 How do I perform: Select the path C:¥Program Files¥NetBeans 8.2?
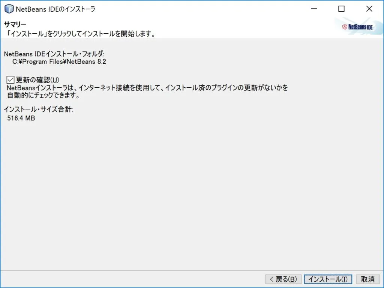click(x=59, y=61)
